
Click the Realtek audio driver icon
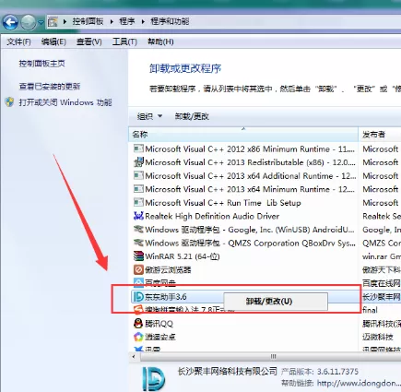138,216
